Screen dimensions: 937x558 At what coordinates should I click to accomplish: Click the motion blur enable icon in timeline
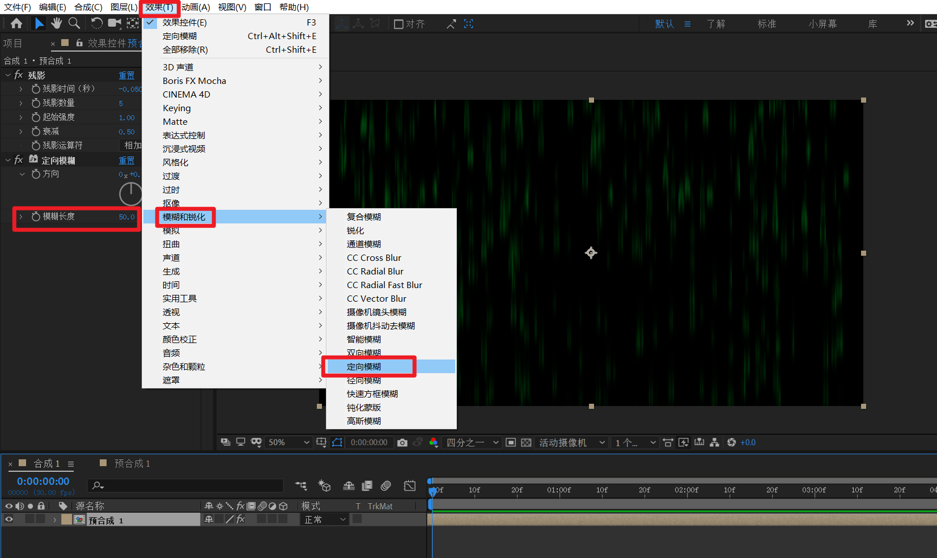(x=386, y=485)
